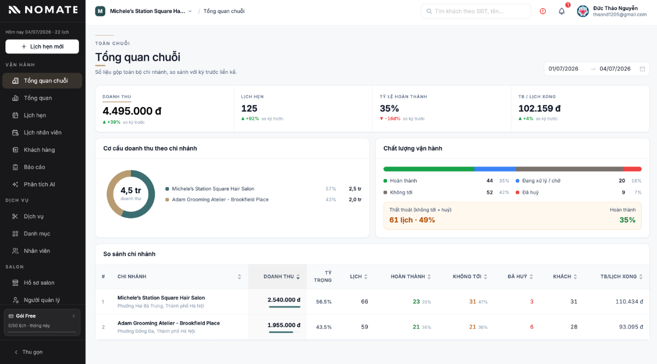Expand the Gói Free plan card
This screenshot has width=657, height=364.
pyautogui.click(x=42, y=322)
